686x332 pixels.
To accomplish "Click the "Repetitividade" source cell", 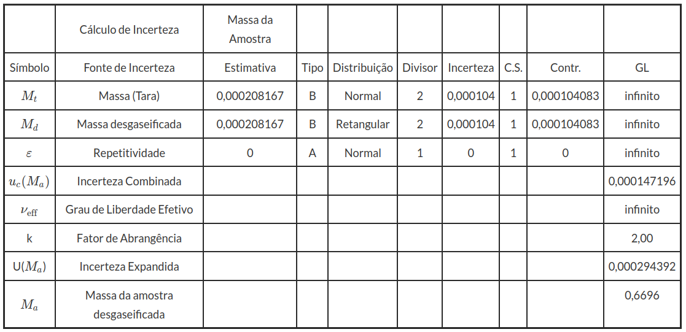I will tap(129, 153).
